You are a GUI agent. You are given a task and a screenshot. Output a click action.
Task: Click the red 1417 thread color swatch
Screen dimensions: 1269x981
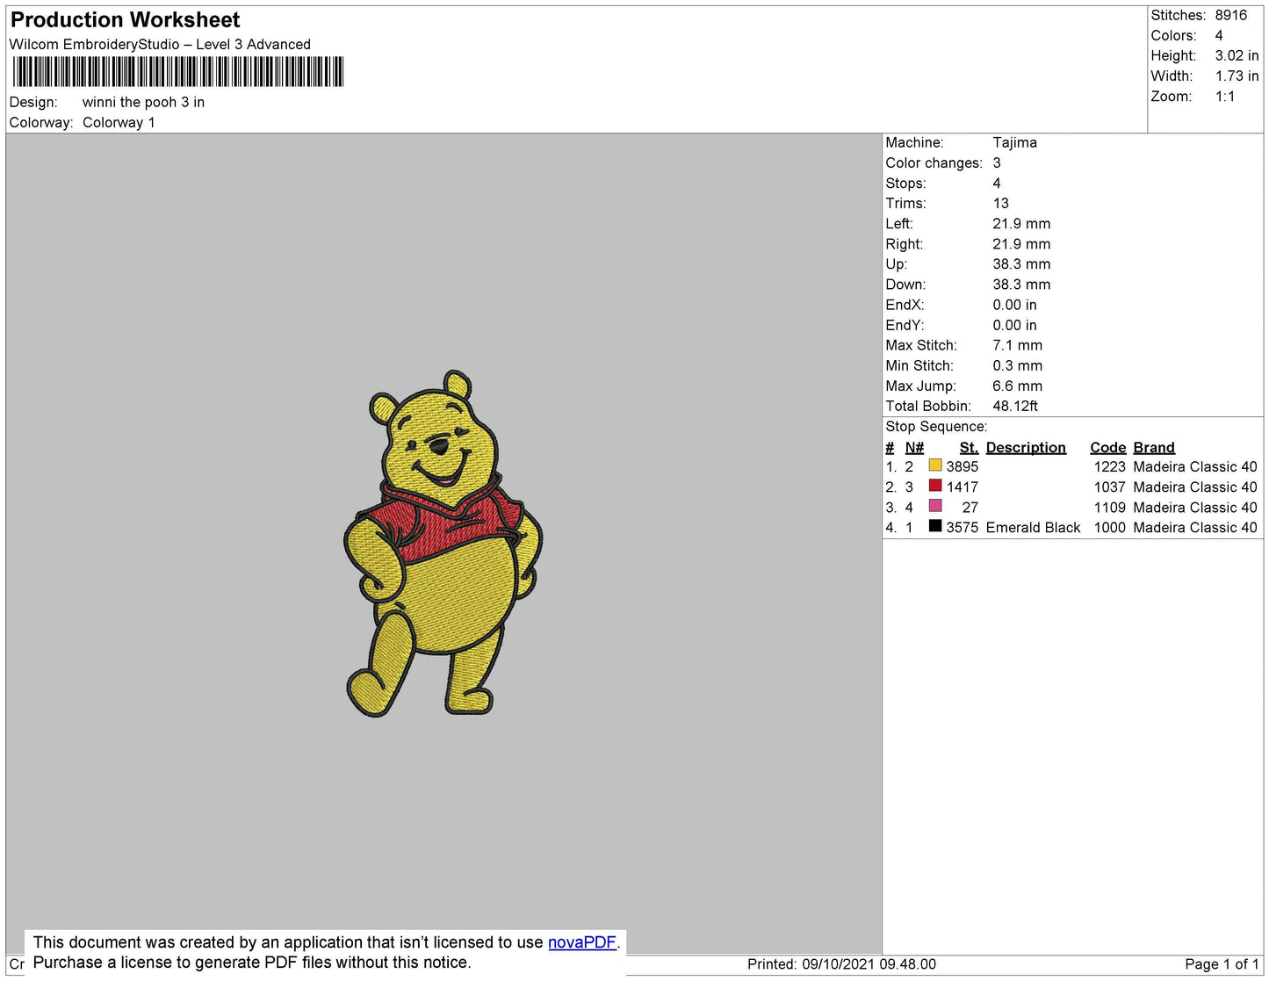coord(935,486)
